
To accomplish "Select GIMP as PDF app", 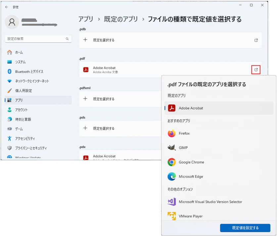I will (219, 148).
